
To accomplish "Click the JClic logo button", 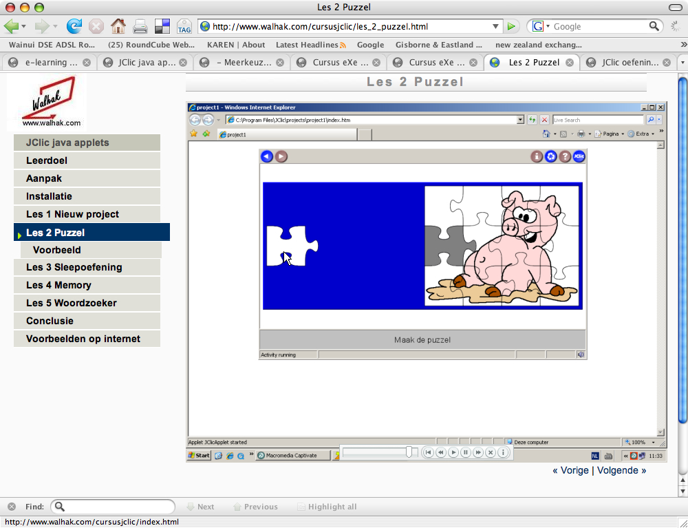I will [x=579, y=156].
